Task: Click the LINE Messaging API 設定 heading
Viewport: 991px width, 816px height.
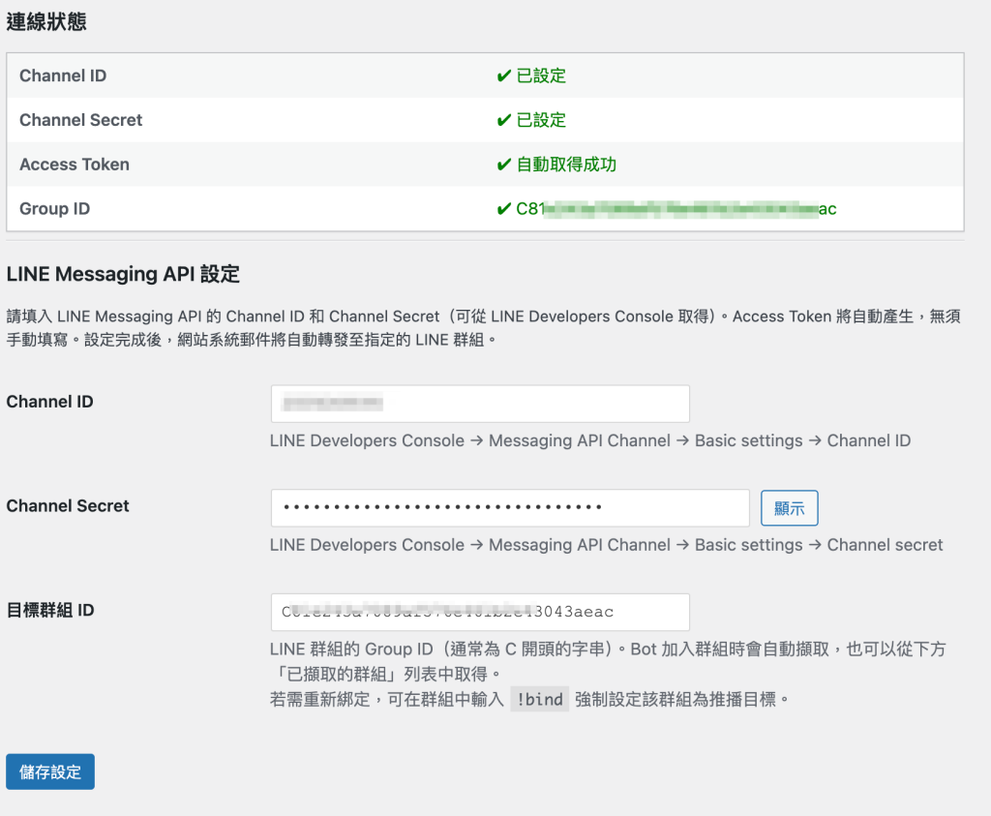Action: pos(123,274)
